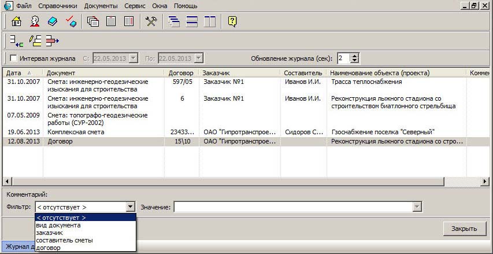
Task: Increase journal refresh seconds with up arrow
Action: point(355,56)
